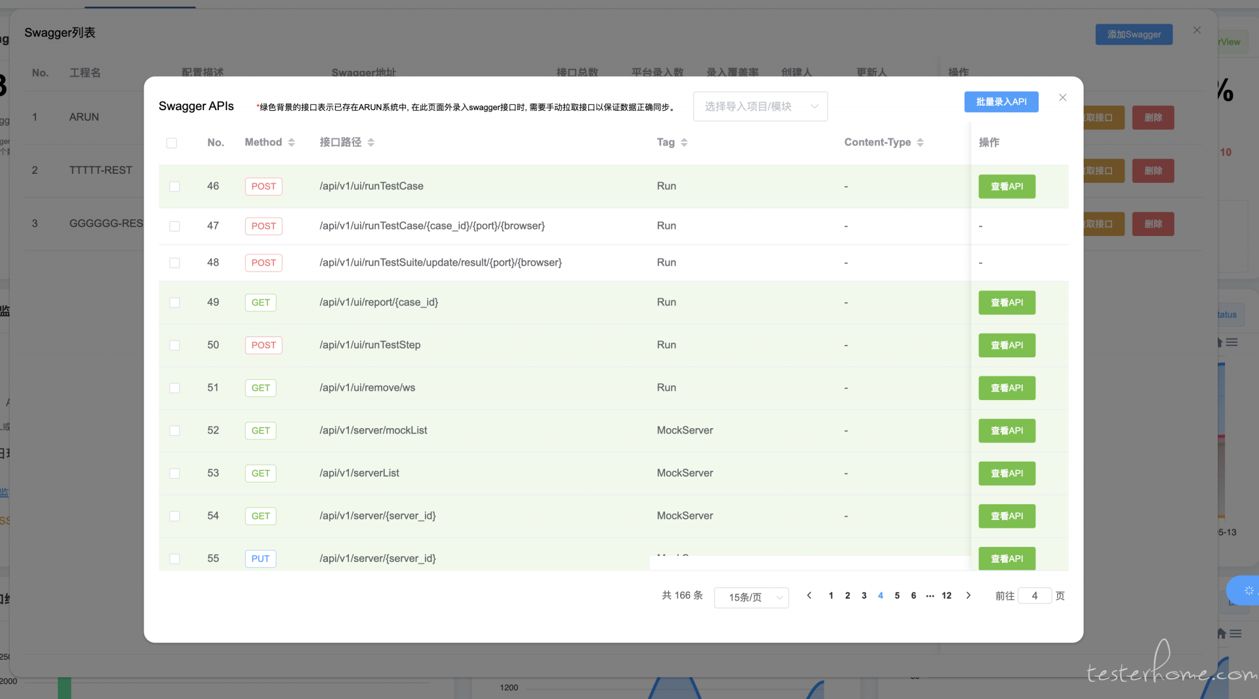The image size is (1259, 699).
Task: Click the PUT tag in row 55
Action: (260, 558)
